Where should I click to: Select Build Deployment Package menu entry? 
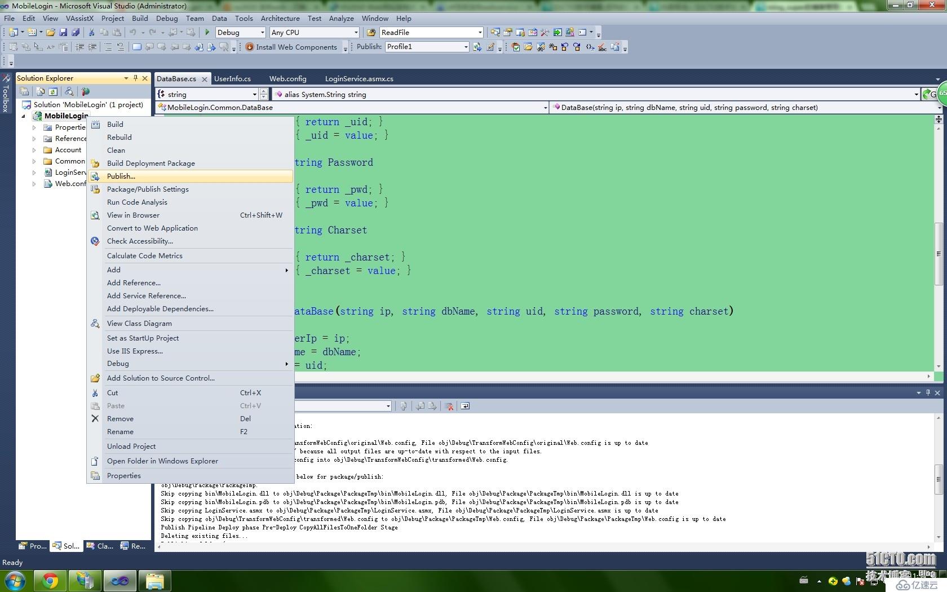point(191,163)
